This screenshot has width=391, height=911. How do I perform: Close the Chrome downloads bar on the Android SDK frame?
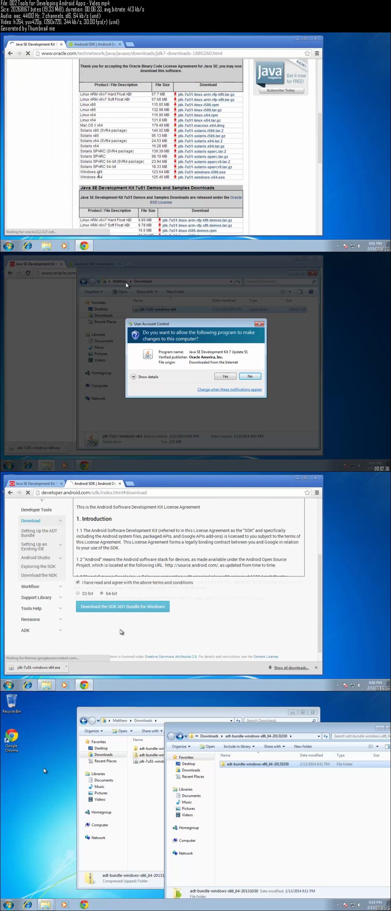pyautogui.click(x=316, y=668)
